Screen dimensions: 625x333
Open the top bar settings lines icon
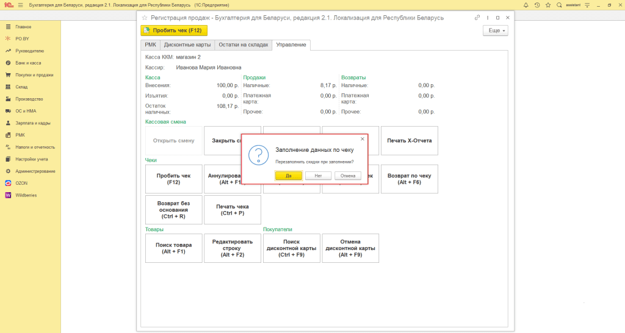coord(587,5)
